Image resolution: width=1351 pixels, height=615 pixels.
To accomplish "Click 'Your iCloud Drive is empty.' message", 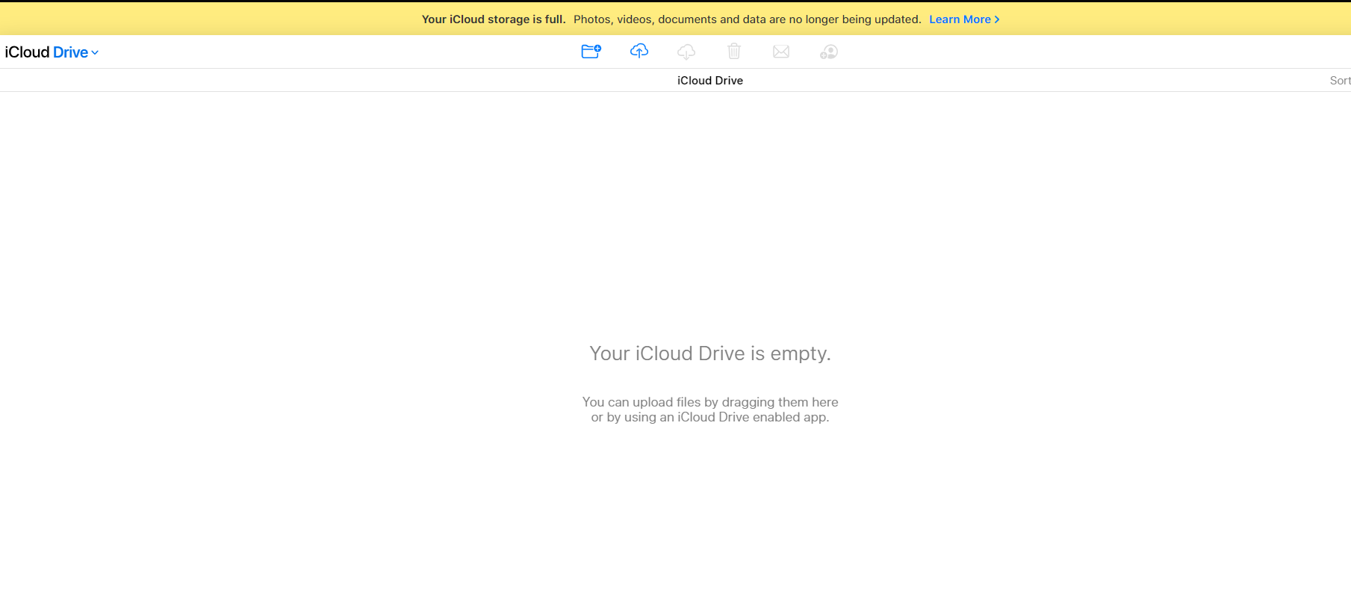I will 710,353.
